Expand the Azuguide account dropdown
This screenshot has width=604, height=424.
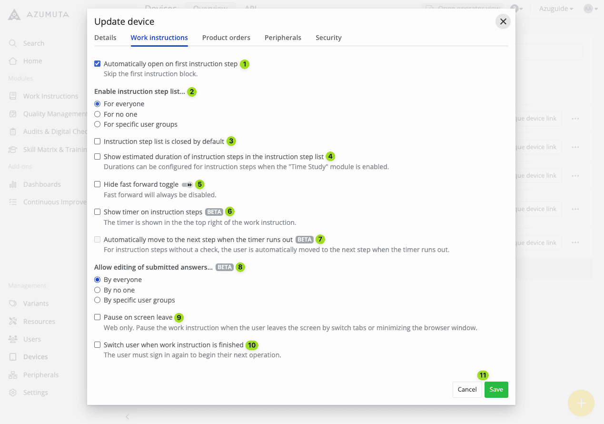pos(556,9)
